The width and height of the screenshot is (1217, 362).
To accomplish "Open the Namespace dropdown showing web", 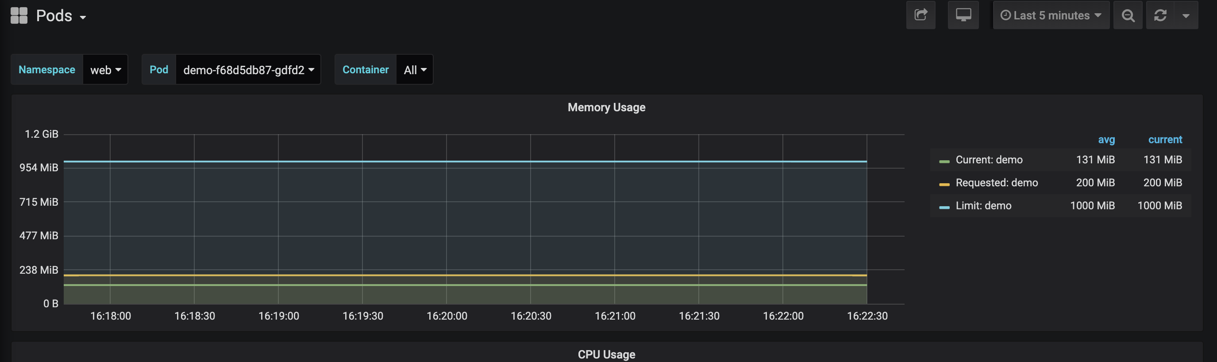I will point(105,69).
